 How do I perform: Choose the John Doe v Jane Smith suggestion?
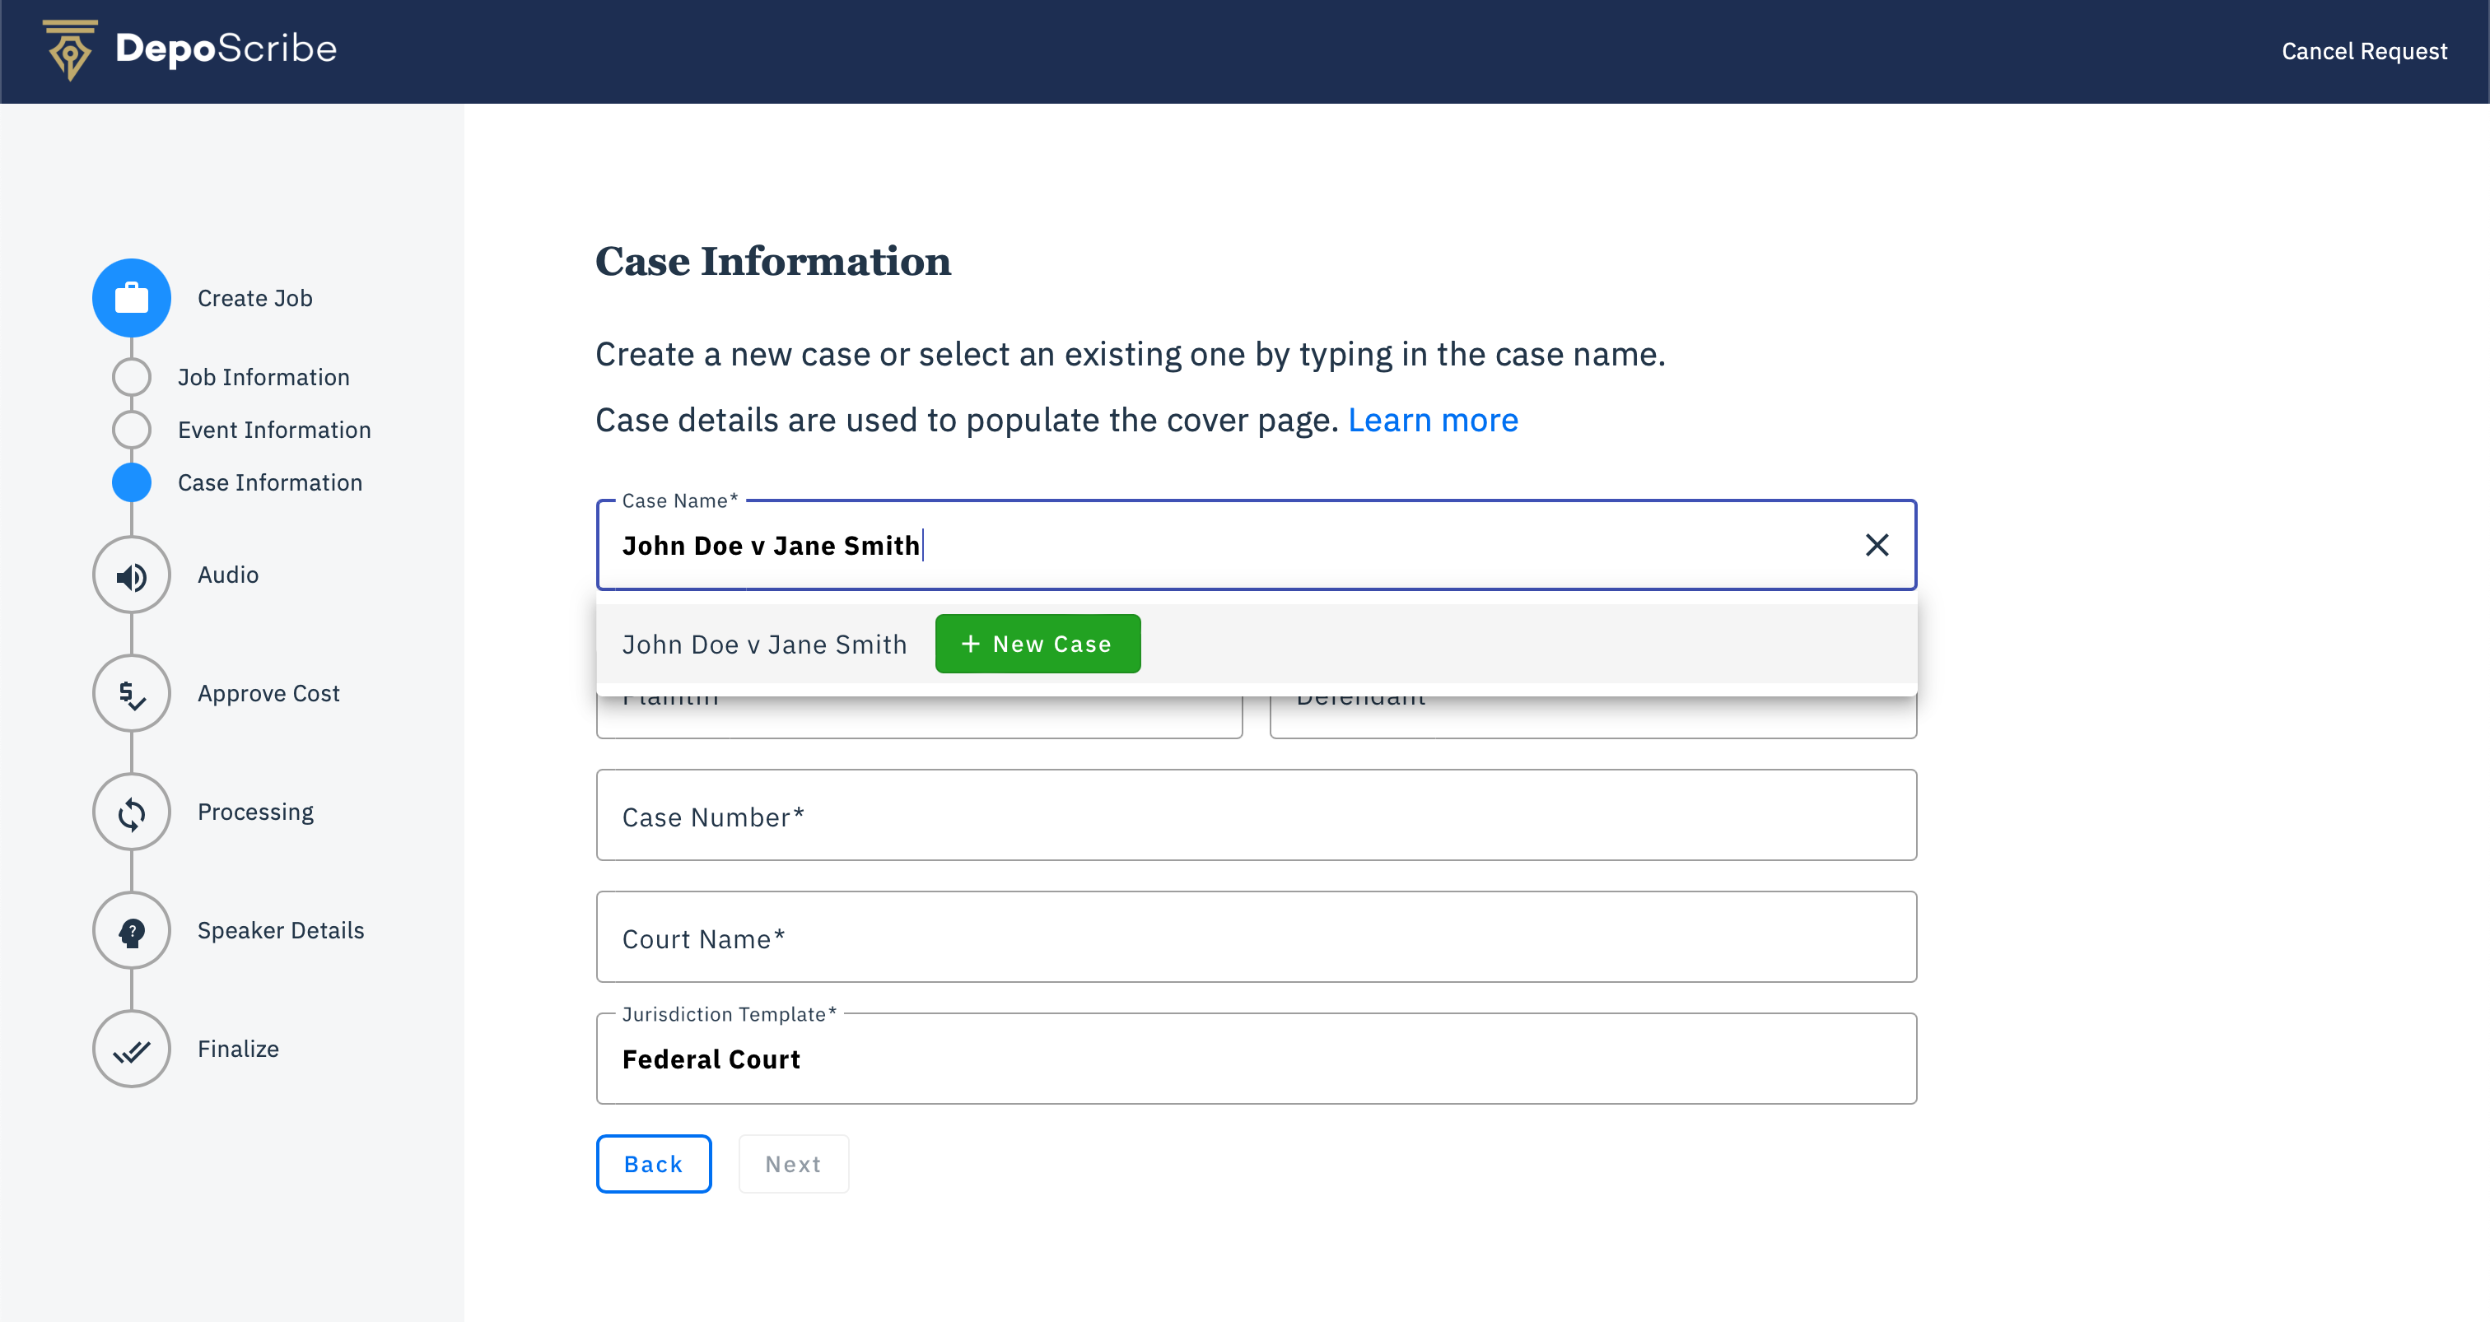click(763, 645)
